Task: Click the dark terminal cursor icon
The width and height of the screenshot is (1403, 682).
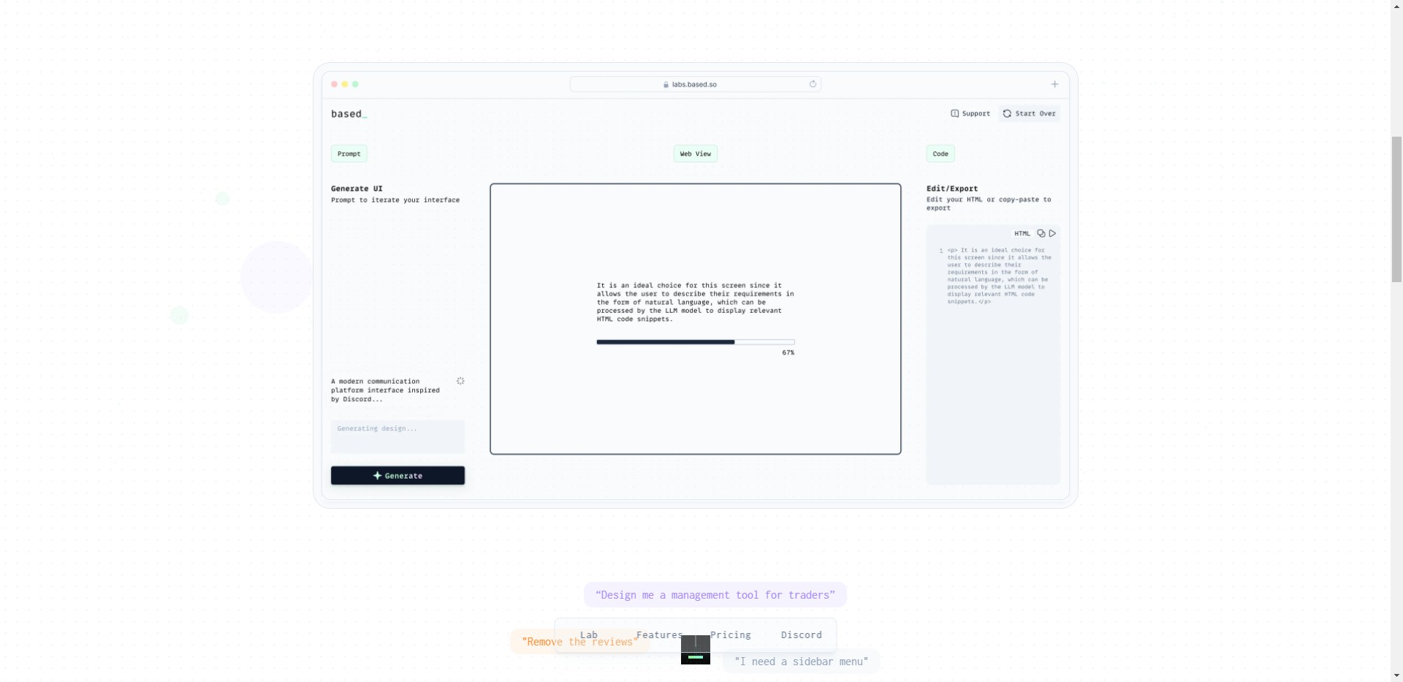Action: click(x=695, y=650)
